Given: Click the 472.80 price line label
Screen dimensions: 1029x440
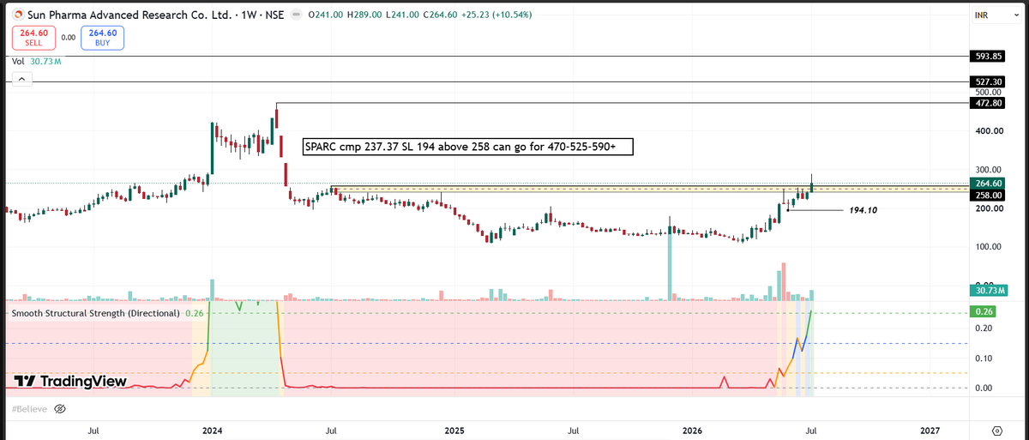Looking at the screenshot, I should coord(989,103).
